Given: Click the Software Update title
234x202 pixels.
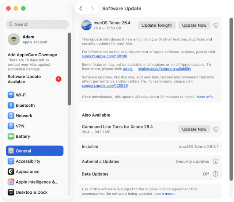Looking at the screenshot, I should coord(122,8).
